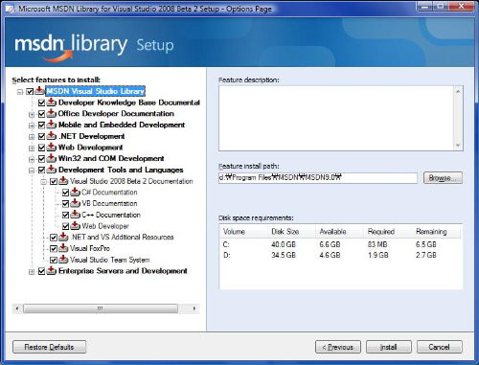
Task: Select the D: volume row
Action: [341, 255]
